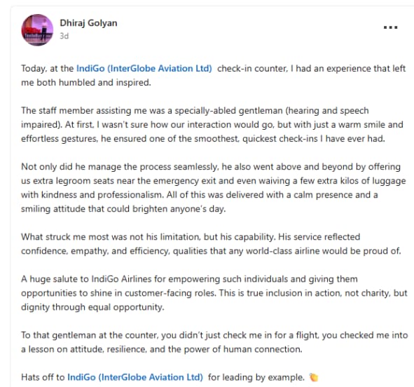Viewport: 414px width, 387px height.
Task: Click 'dignity through equal opportunity' line
Action: click(x=92, y=307)
